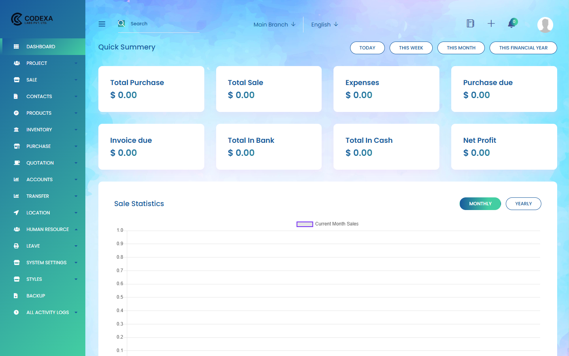Click the add new plus icon

491,24
